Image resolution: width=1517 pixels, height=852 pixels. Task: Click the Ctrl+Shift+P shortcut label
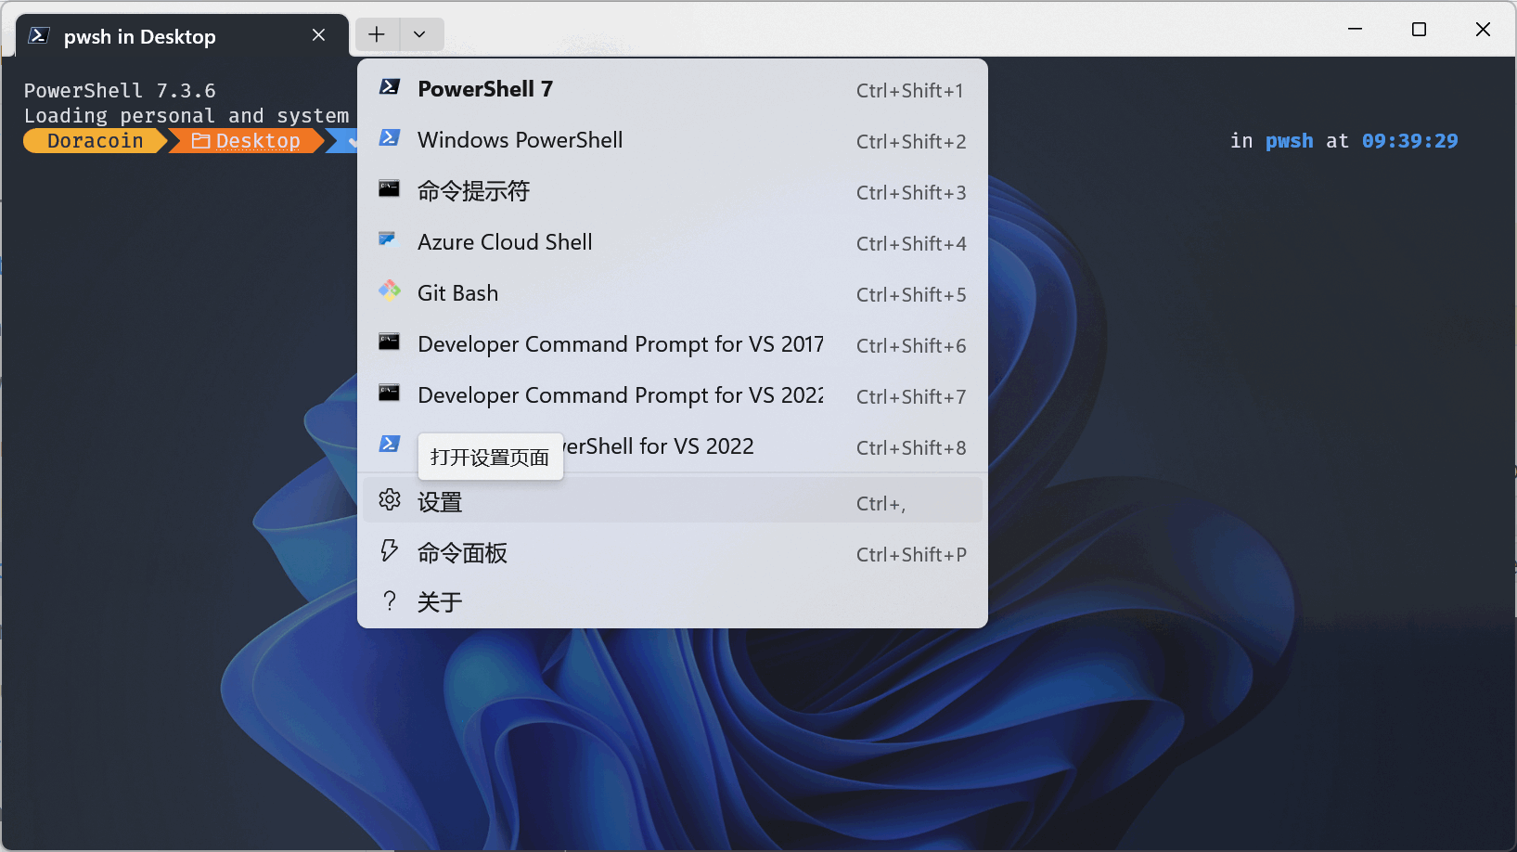pyautogui.click(x=911, y=555)
